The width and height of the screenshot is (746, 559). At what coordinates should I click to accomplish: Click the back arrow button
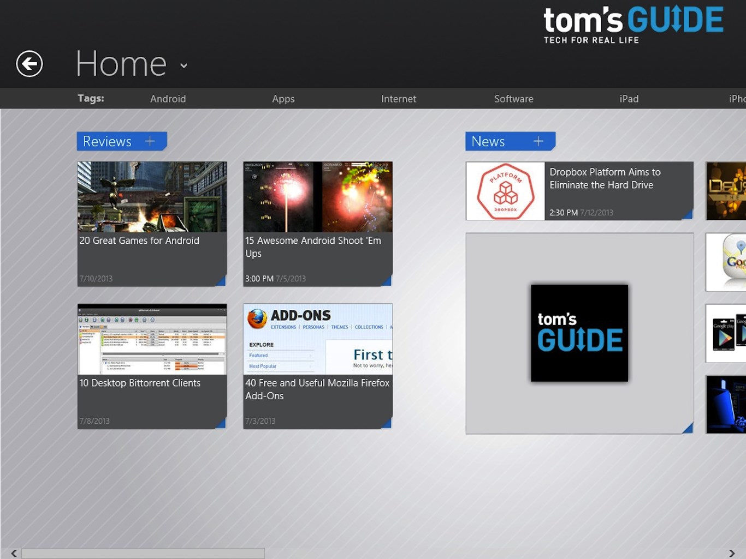point(29,64)
